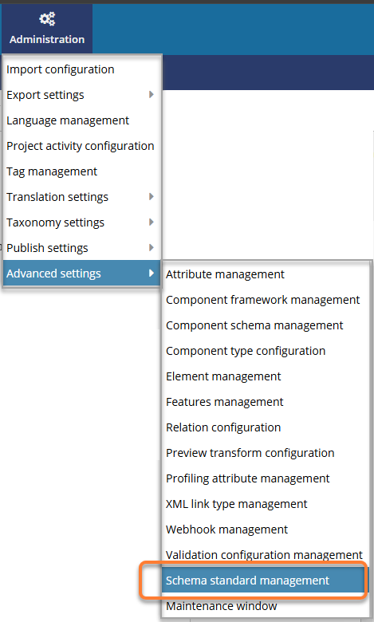Open Project activity configuration
This screenshot has height=622, width=374.
click(x=81, y=146)
